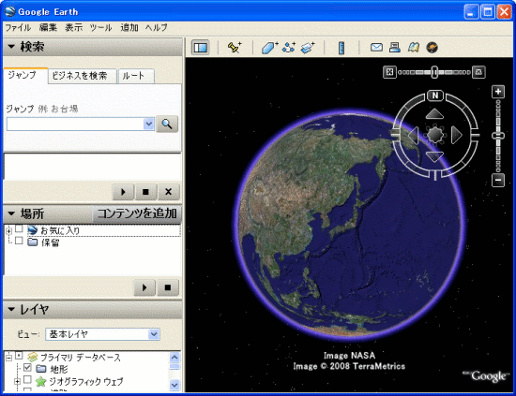Expand the ジオグラフィック ウェブ tree node

coord(17,382)
